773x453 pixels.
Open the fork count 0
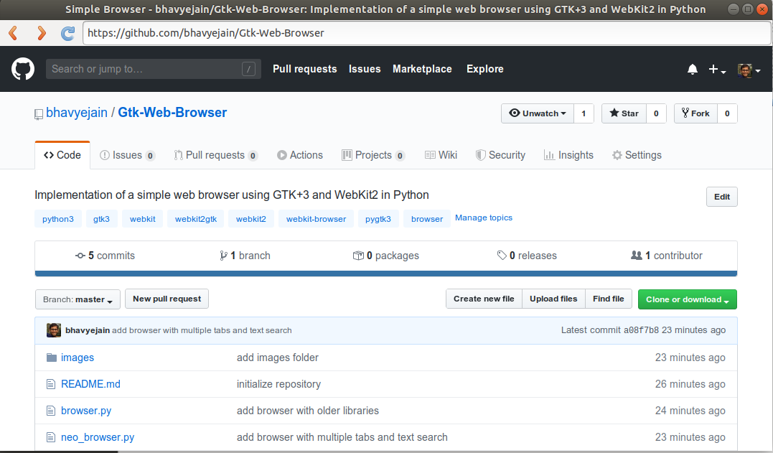727,113
